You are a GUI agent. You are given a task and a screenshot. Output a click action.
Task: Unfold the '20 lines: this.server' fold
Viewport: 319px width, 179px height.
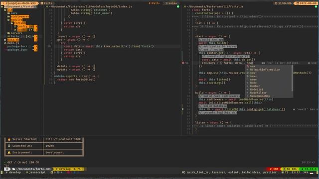coord(254,26)
